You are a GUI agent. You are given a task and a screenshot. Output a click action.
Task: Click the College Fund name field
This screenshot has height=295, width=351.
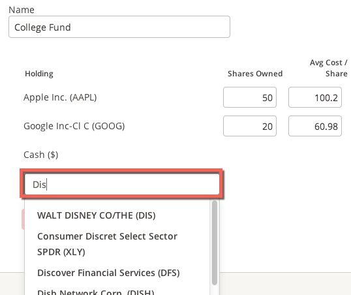coord(119,27)
